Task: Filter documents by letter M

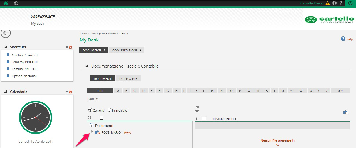Action: point(212,91)
